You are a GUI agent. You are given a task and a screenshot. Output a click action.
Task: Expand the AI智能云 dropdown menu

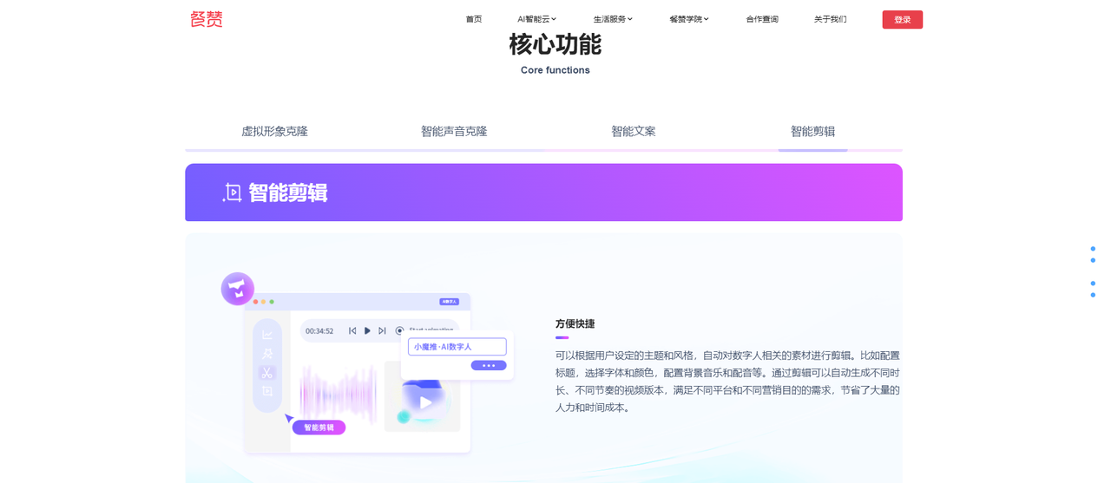pos(536,19)
